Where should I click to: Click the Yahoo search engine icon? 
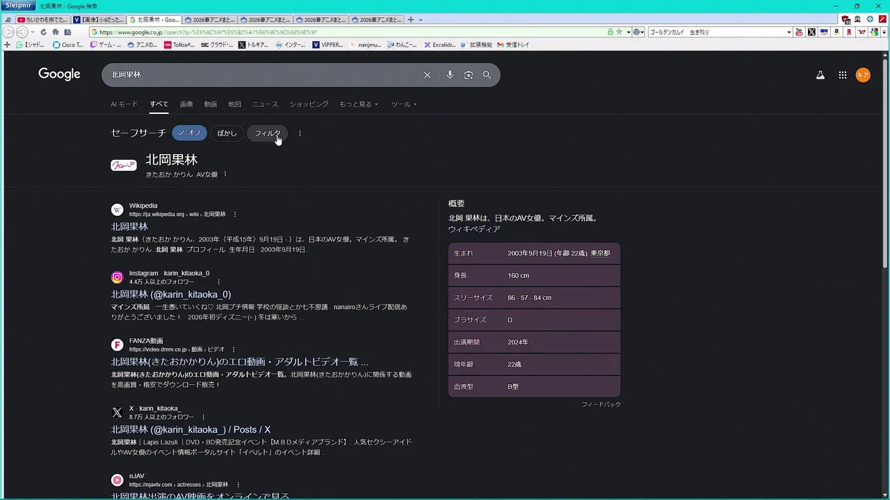[x=861, y=32]
